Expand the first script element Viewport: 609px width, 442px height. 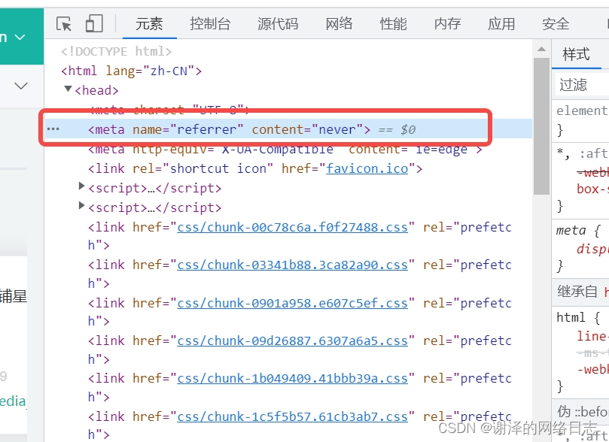[x=81, y=186]
